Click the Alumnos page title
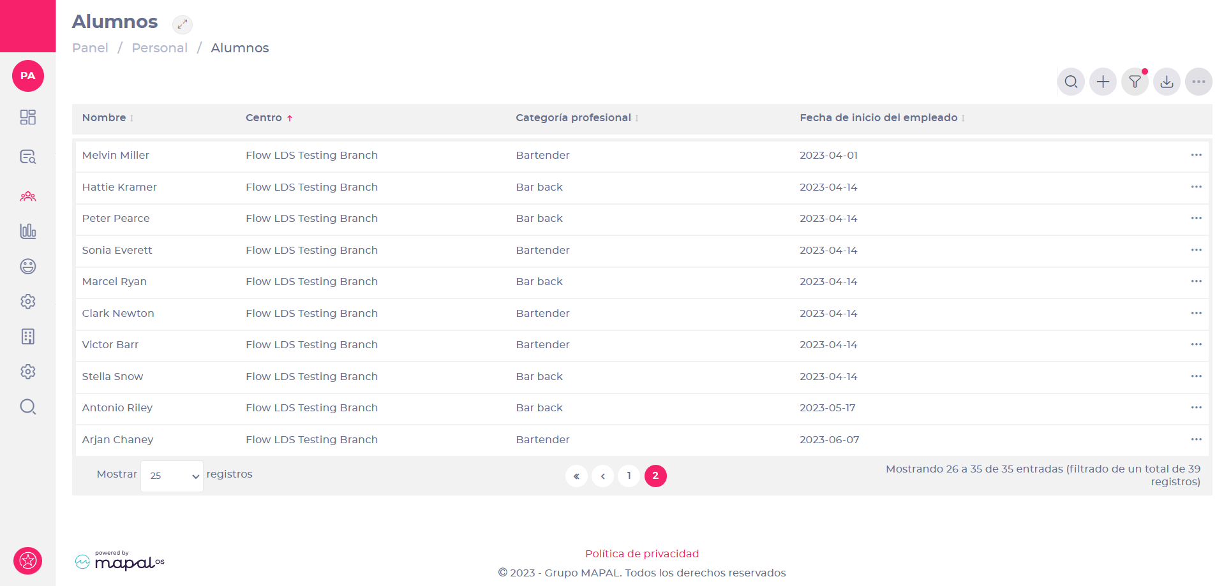 pyautogui.click(x=115, y=22)
